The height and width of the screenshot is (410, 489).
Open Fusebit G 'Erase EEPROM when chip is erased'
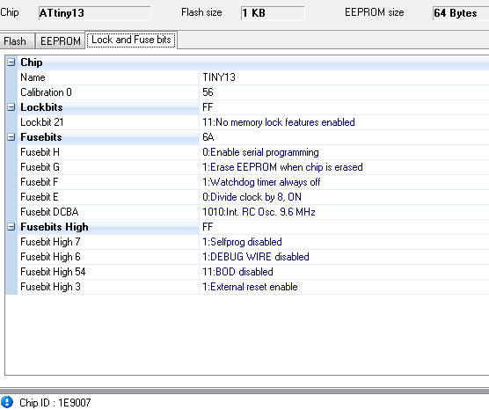tap(282, 167)
